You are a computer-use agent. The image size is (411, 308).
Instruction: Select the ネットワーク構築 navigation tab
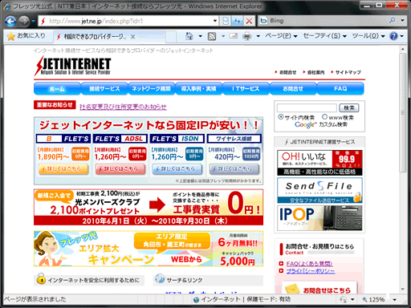pyautogui.click(x=152, y=88)
